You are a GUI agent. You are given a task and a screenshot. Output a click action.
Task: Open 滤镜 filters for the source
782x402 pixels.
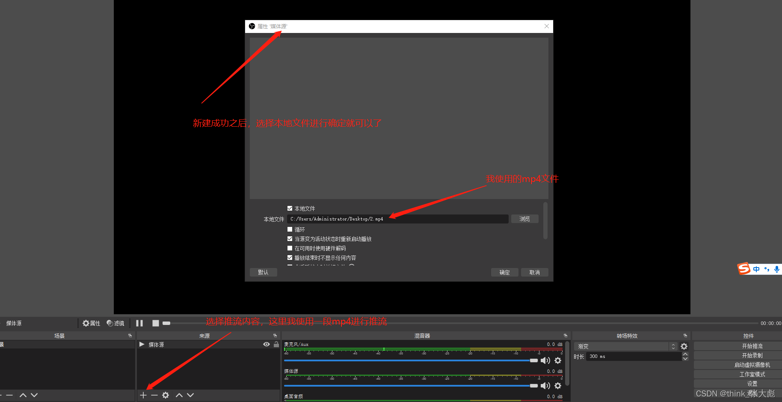coord(116,323)
